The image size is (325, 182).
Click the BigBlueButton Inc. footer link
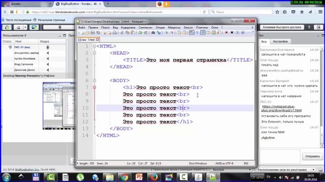point(27,170)
